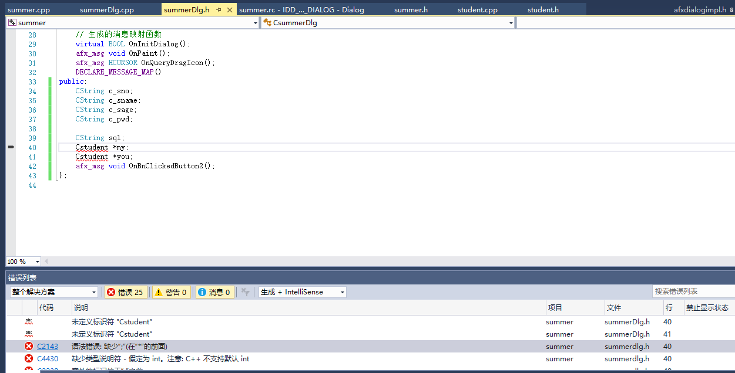Viewport: 735px width, 373px height.
Task: Select the 语法错误: 缺少";" error description
Action: pyautogui.click(x=119, y=347)
